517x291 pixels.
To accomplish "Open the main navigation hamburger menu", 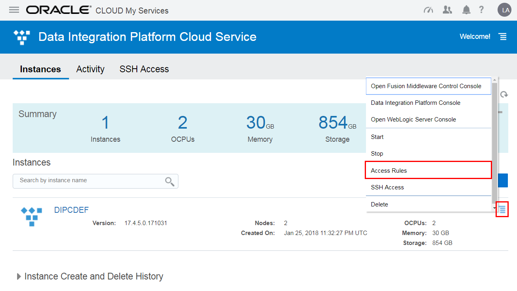I will (13, 10).
